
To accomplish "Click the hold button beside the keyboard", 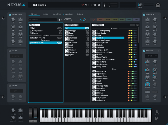I will (x=33, y=121).
